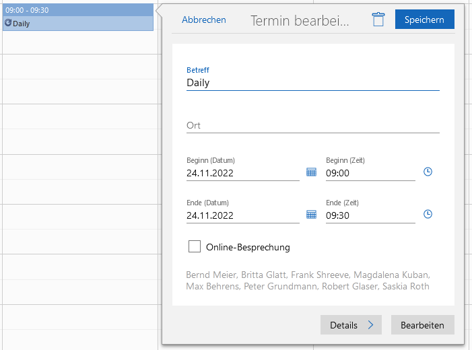The width and height of the screenshot is (472, 350).
Task: Enable the Online-Besprechung checkbox
Action: 195,247
